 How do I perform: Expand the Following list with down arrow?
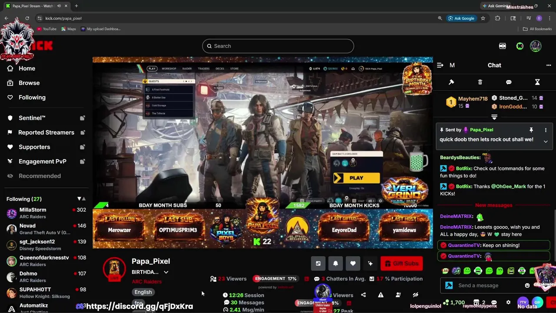(x=79, y=199)
